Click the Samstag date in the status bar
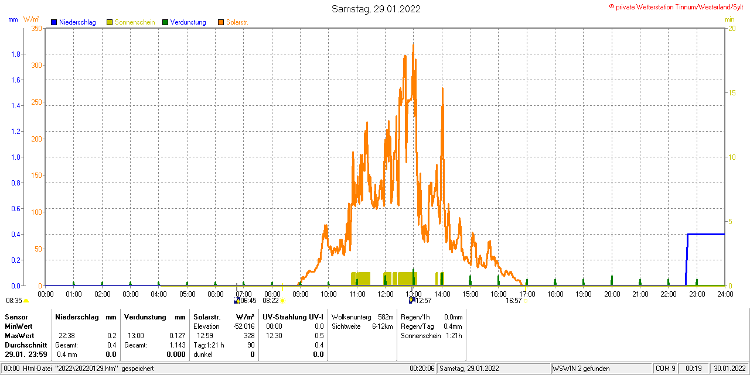The height and width of the screenshot is (375, 750). 469,369
